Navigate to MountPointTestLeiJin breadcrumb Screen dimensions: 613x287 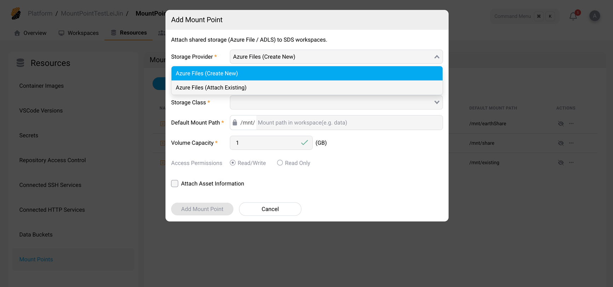coord(92,13)
